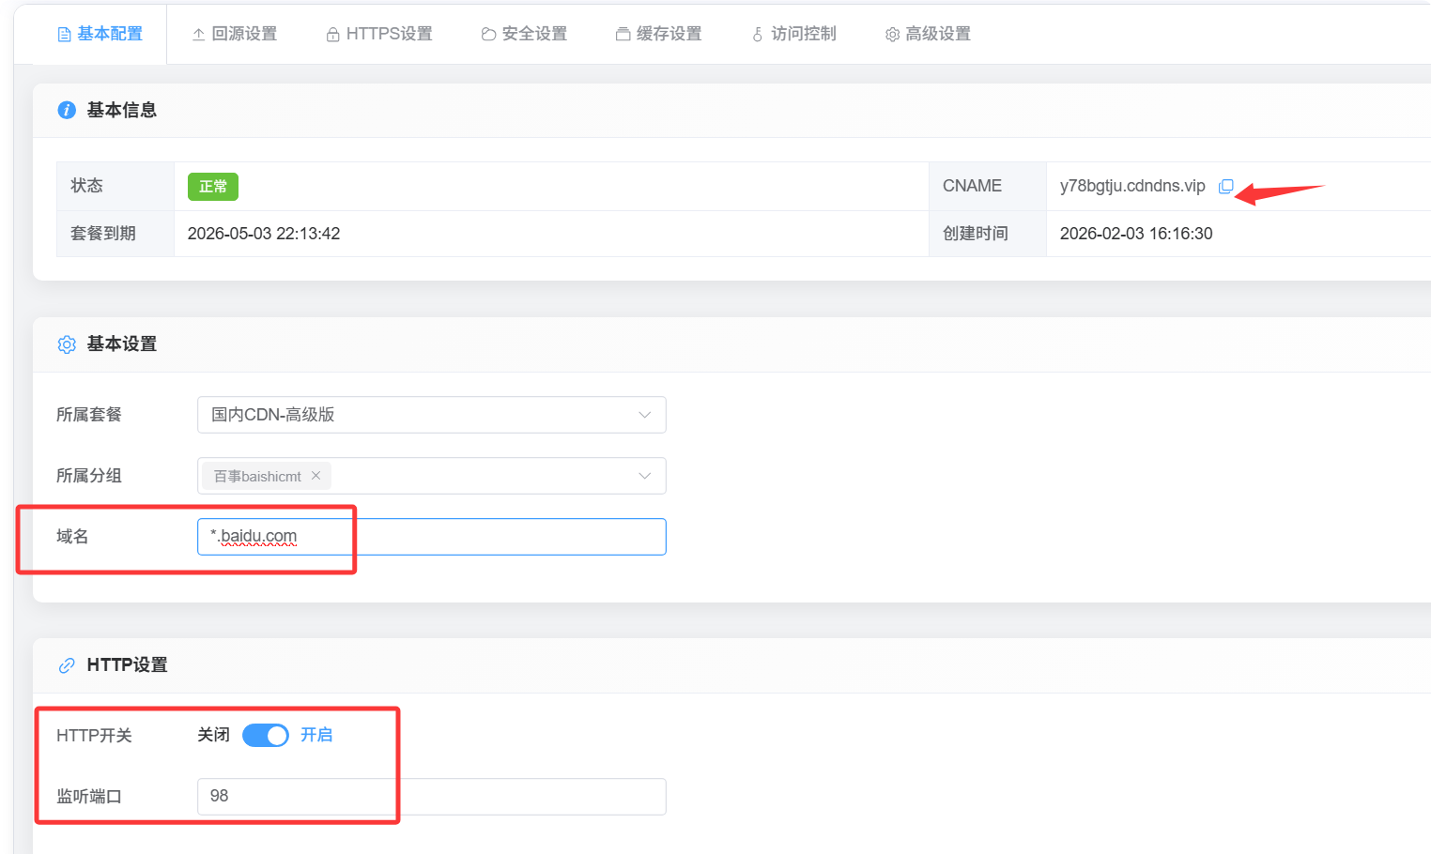
Task: Click the green 正常 status badge
Action: tap(212, 186)
